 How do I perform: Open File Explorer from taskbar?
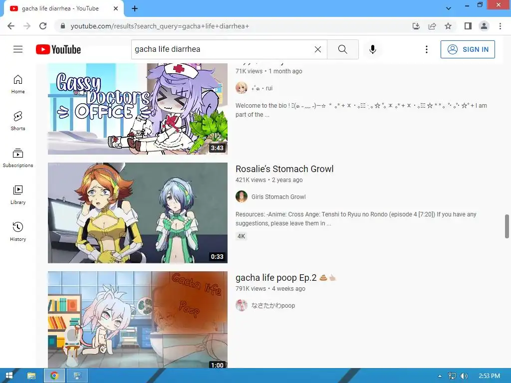[x=31, y=376]
